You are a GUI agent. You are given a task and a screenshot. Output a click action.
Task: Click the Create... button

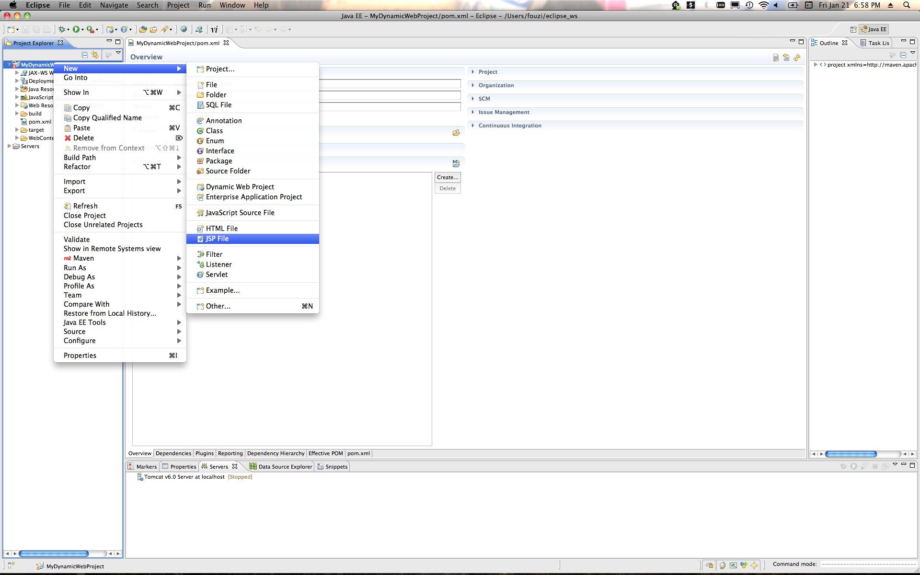pyautogui.click(x=448, y=177)
